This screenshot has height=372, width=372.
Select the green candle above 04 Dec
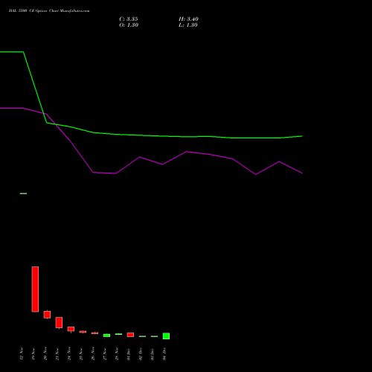point(166,336)
